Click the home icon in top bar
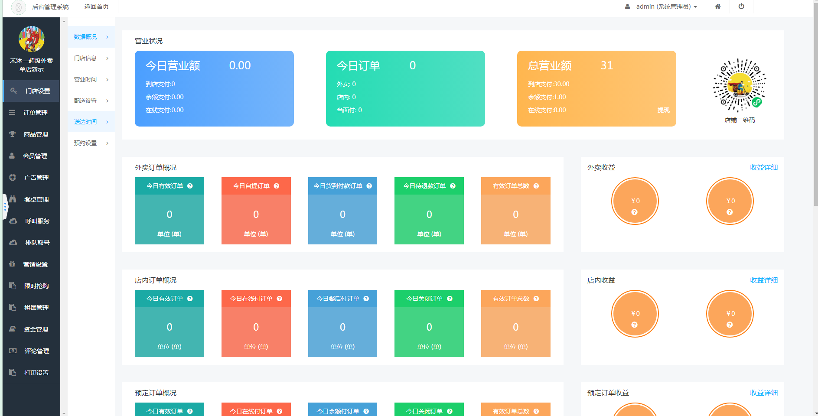Screen dimensions: 818x416 tap(718, 6)
